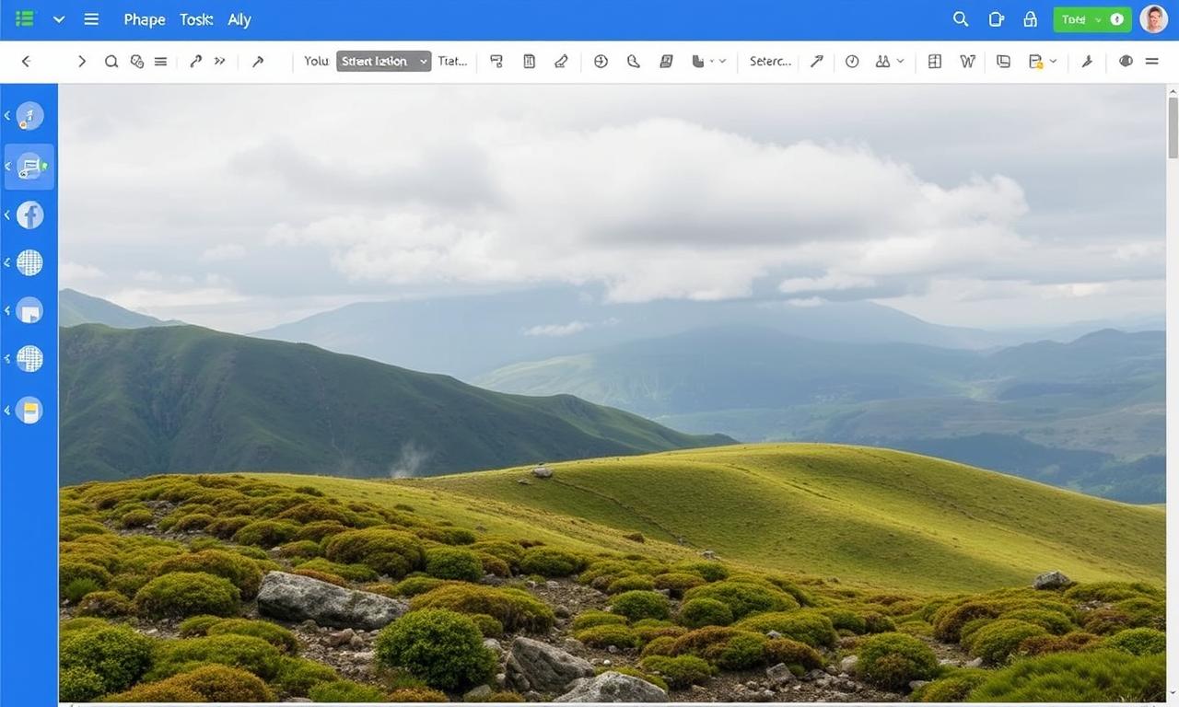Click the lock icon in the header
Image resolution: width=1179 pixels, height=707 pixels.
pos(1031,19)
